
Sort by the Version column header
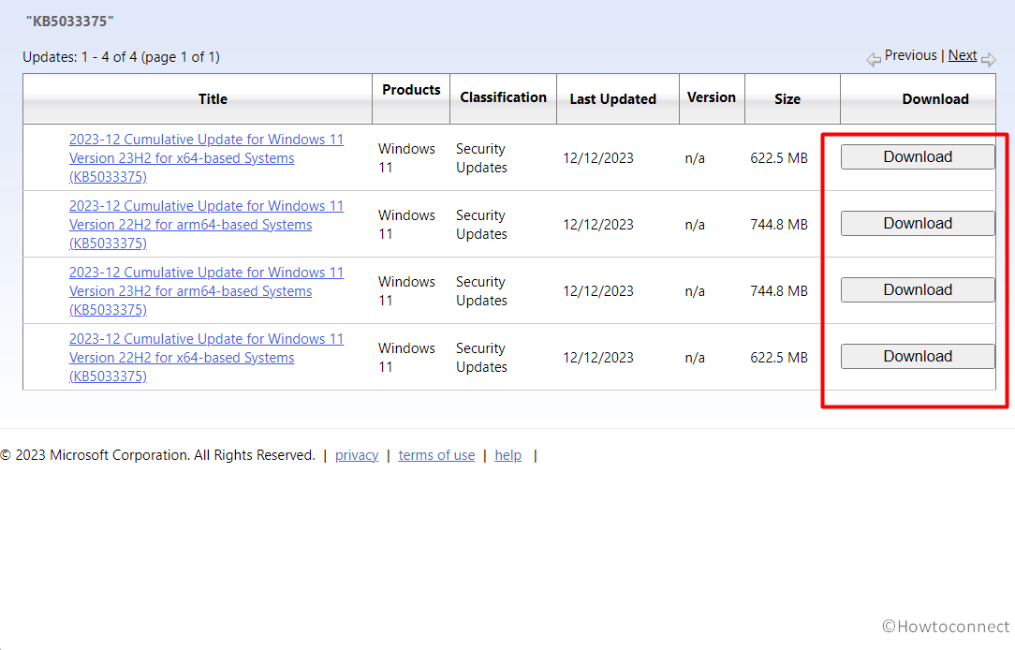pos(712,97)
